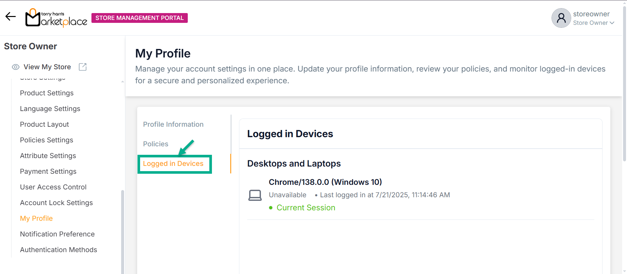The image size is (627, 274).
Task: Select the Logged in Devices tab
Action: tap(173, 164)
